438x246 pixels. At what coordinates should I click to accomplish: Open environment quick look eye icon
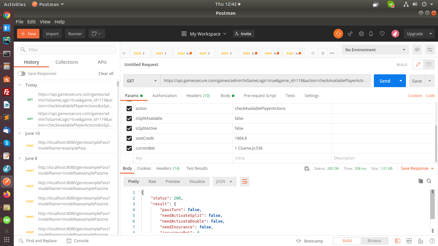[417, 50]
